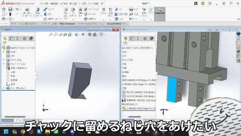Select the Extruded Cut tool

coord(66,14)
